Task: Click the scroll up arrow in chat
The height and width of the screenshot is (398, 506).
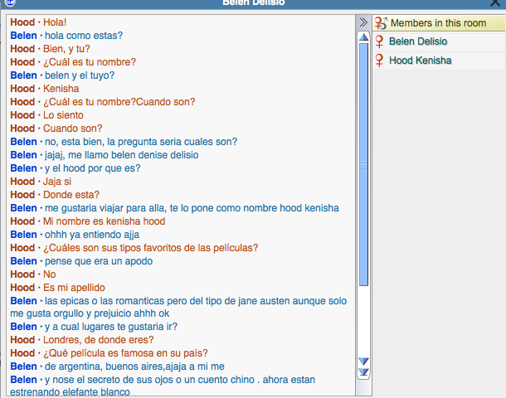Action: pyautogui.click(x=363, y=36)
